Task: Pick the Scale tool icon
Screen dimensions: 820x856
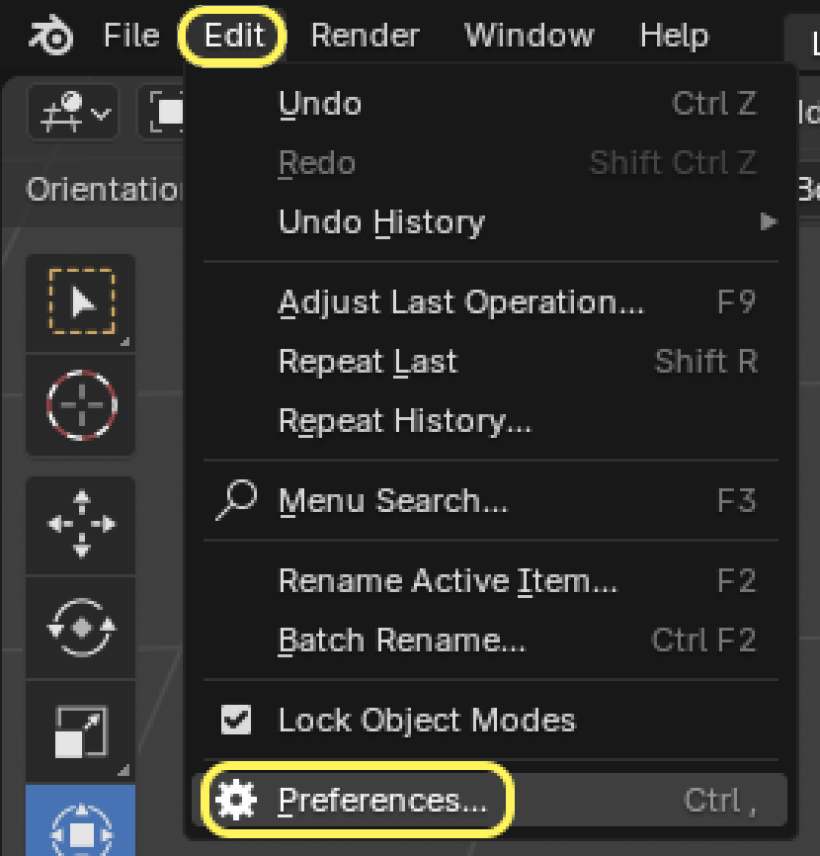Action: pos(82,731)
